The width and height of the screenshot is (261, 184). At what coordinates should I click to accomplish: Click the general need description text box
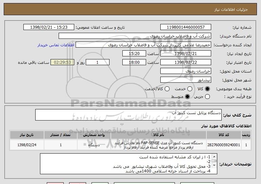click(128, 115)
